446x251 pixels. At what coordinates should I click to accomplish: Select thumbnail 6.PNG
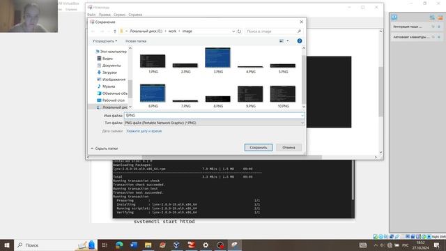pos(153,93)
